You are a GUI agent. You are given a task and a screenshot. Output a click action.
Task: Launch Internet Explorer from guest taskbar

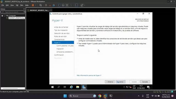71,87
